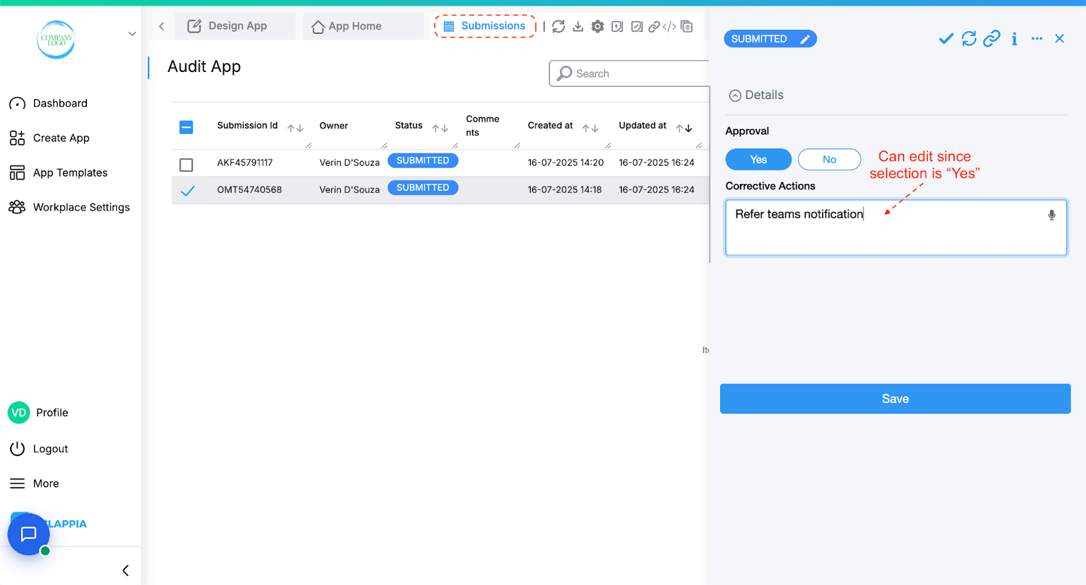Click the microphone icon in Corrective Actions
Screen dimensions: 1086x585
(1051, 215)
